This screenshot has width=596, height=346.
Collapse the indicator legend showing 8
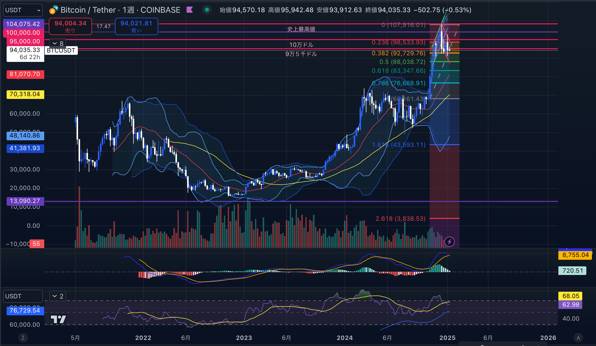click(58, 44)
